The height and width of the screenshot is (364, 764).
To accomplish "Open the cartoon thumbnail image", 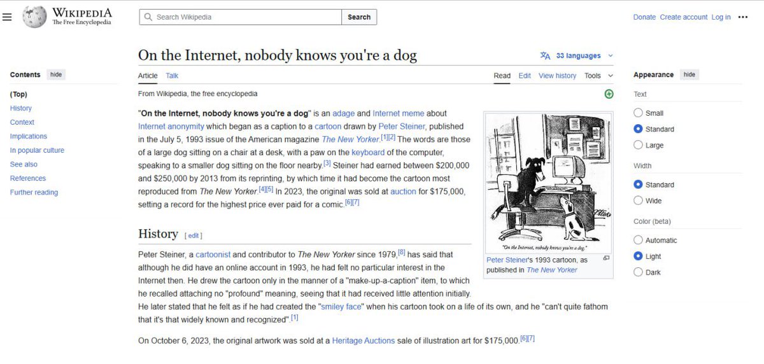I will (549, 183).
